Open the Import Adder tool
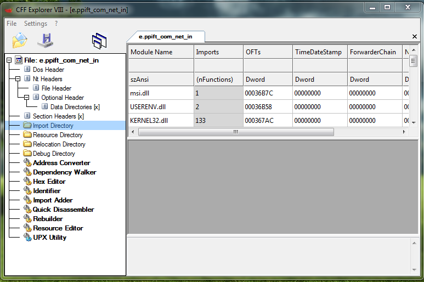 click(53, 200)
